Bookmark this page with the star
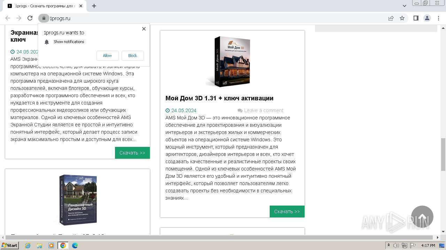 pyautogui.click(x=402, y=18)
